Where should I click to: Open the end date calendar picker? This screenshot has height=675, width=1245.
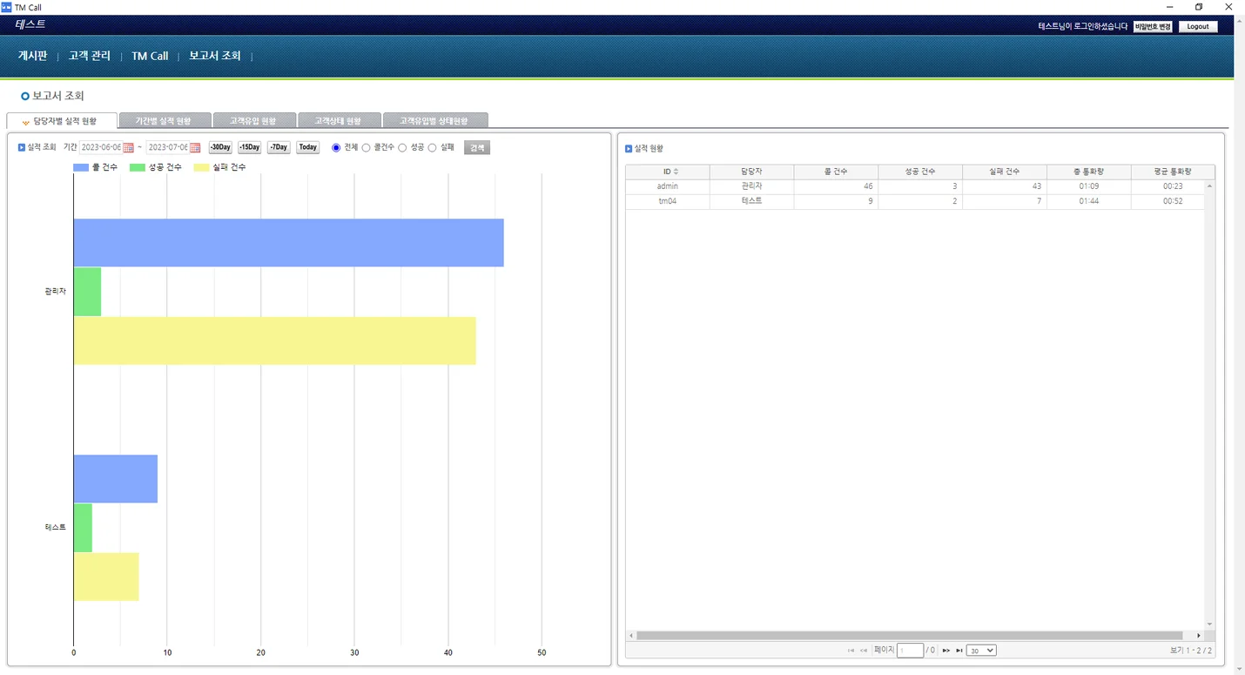click(x=195, y=148)
